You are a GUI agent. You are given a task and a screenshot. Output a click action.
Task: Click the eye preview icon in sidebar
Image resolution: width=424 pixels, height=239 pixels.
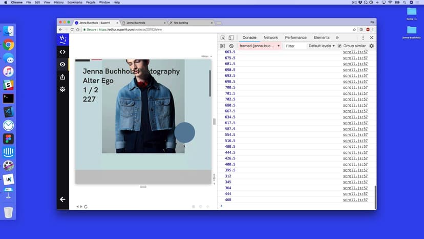click(62, 65)
